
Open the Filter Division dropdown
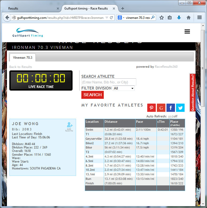point(124,88)
